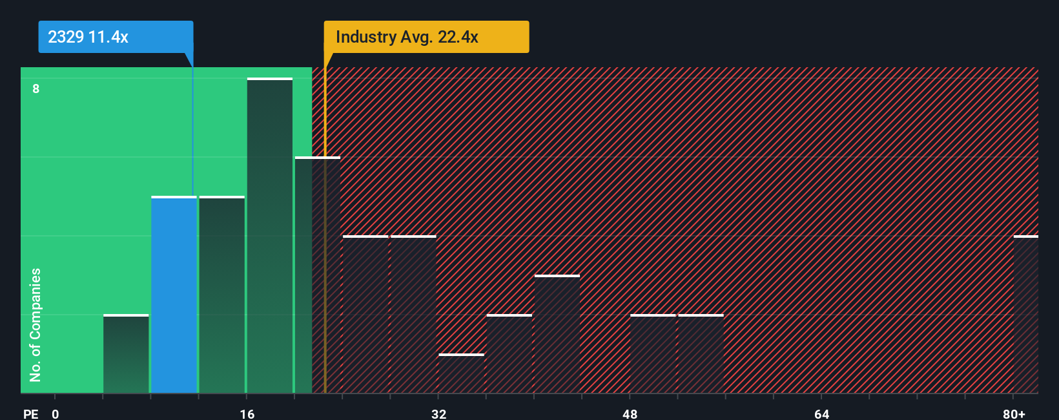1059x420 pixels.
Task: Click the PE axis label
Action: point(31,414)
